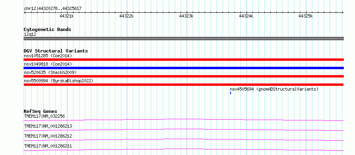Click the 44321k ruler label
This screenshot has height=155, width=355.
click(x=67, y=16)
